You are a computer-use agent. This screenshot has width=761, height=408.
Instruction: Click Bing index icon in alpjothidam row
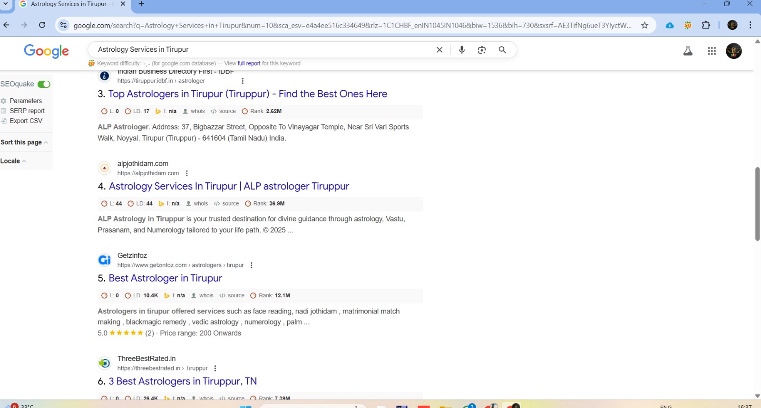(161, 203)
